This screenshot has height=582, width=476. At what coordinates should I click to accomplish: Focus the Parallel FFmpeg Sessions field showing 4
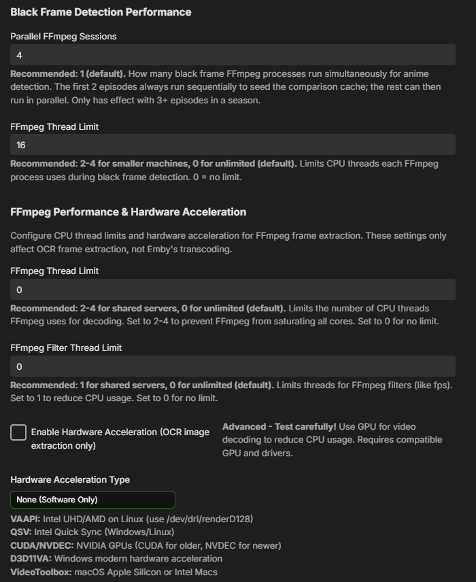[x=233, y=55]
